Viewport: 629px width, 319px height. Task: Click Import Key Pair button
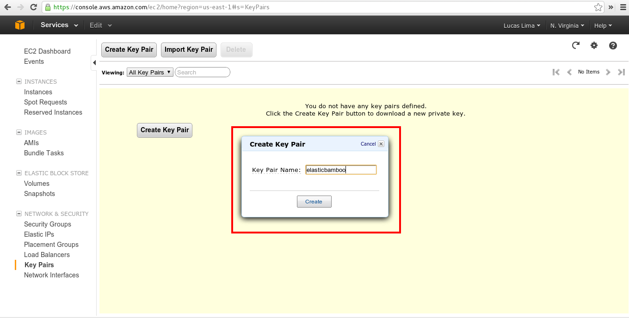[x=189, y=50]
